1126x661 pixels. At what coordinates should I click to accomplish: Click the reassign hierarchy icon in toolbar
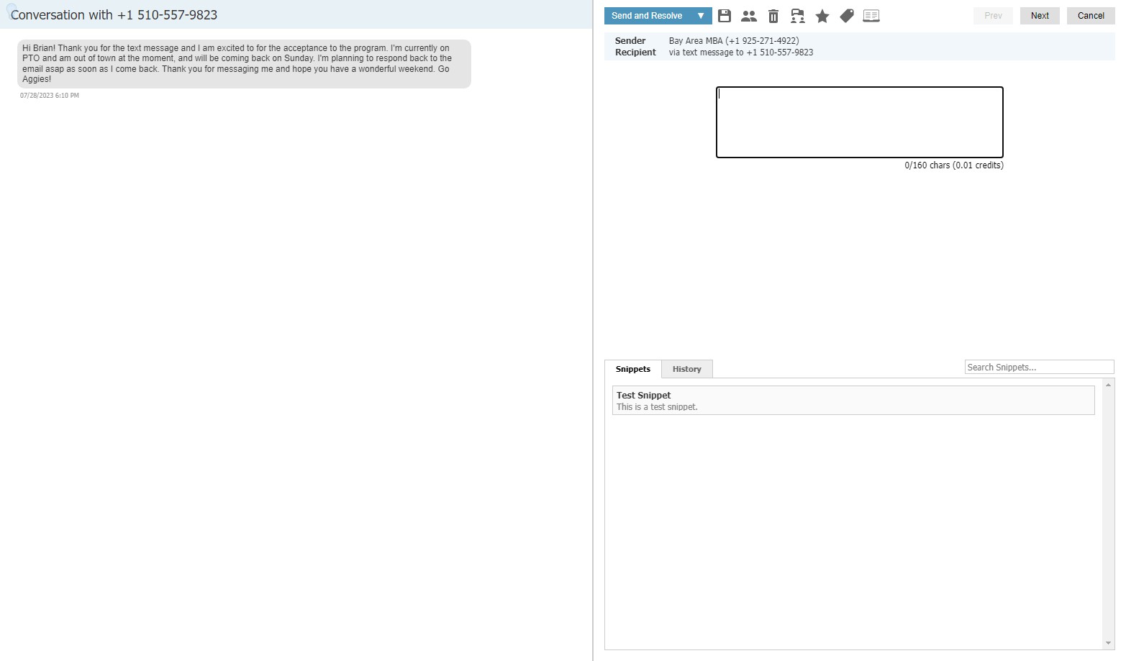coord(798,16)
